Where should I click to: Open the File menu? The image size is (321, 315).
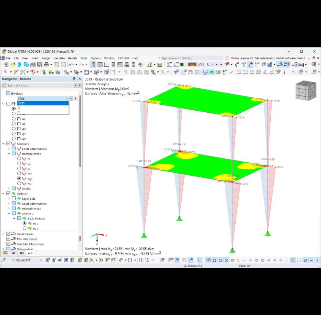point(8,58)
